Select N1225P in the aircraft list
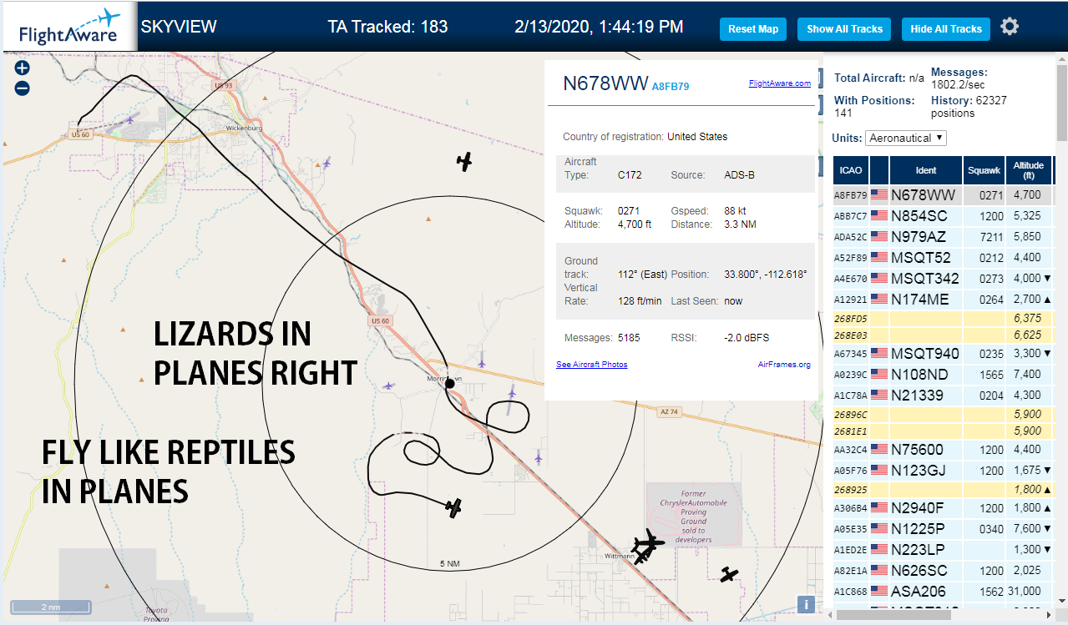Viewport: 1068px width, 625px height. click(943, 529)
